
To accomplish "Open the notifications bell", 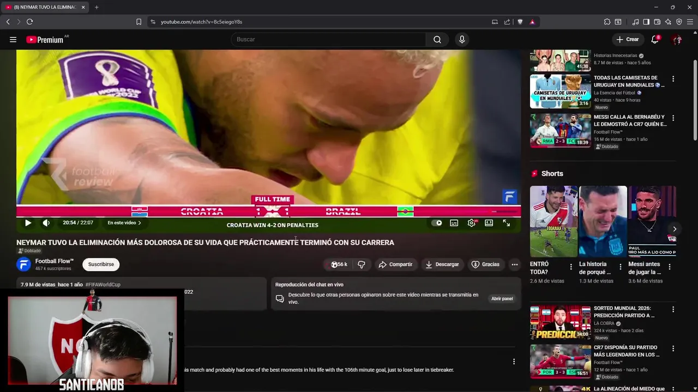I will tap(655, 39).
